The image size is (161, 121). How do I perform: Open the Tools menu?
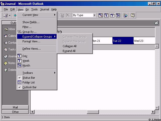tap(34, 10)
